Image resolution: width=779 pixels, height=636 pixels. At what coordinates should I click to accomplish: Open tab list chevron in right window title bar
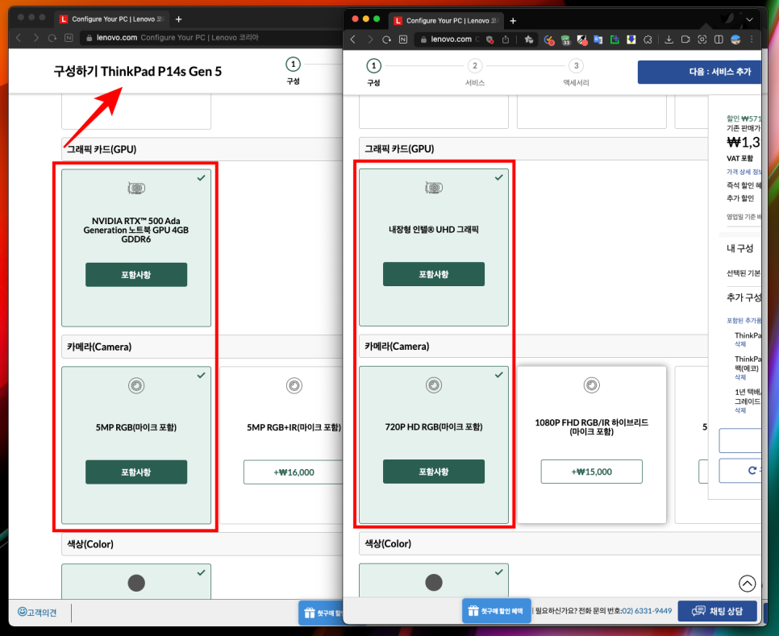749,20
